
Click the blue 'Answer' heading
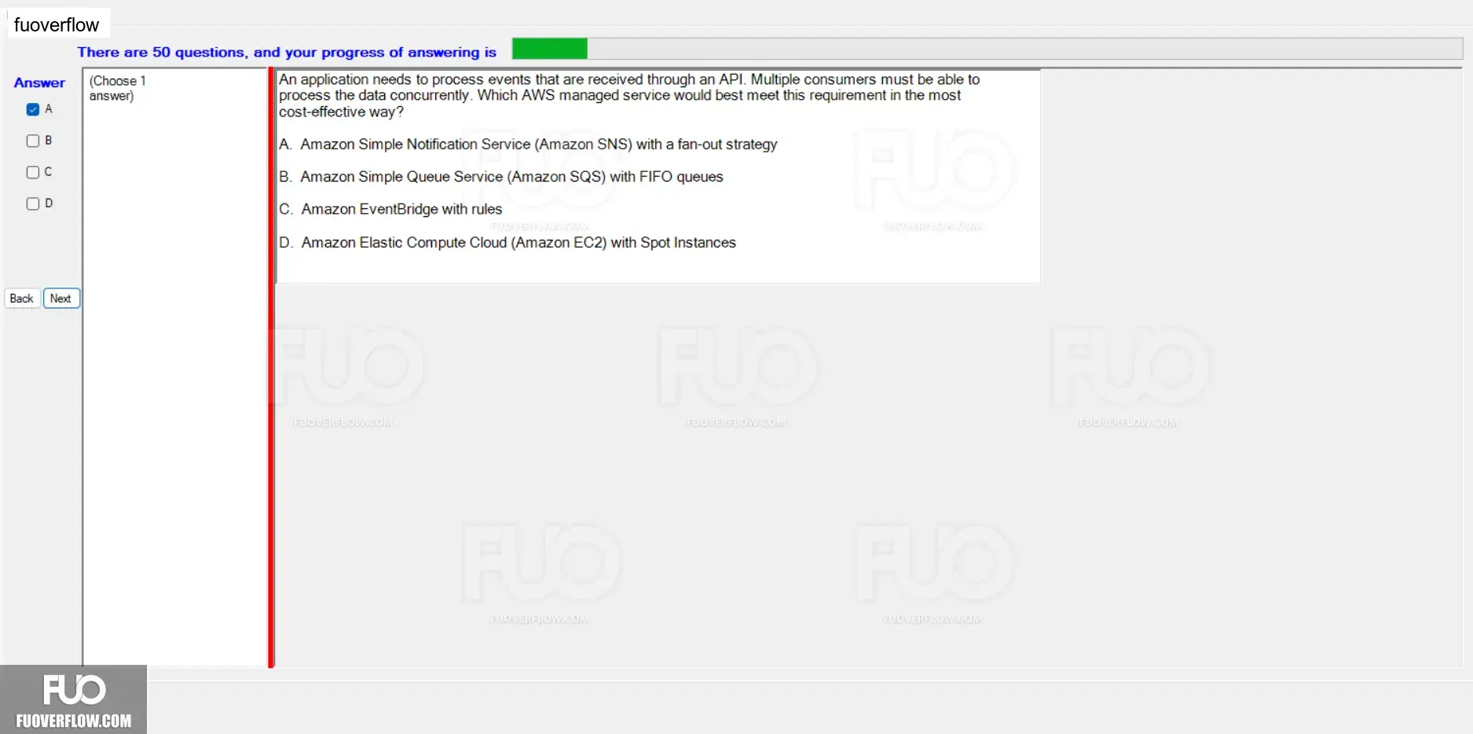(39, 83)
